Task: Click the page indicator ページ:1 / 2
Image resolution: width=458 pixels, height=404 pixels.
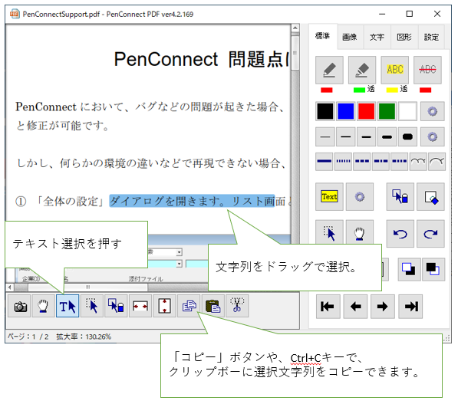Action: click(28, 337)
